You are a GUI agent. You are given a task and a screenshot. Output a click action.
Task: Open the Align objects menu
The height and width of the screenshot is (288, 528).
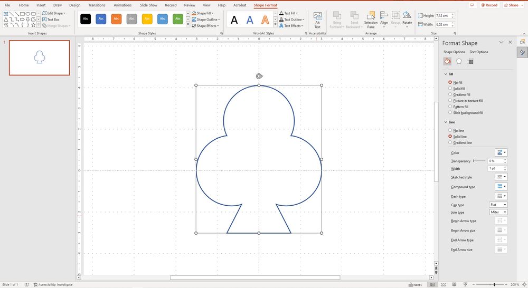tap(384, 20)
